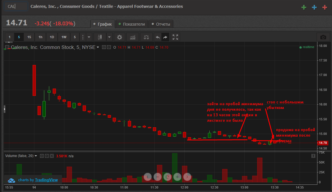Open interval dropdown arrow
This screenshot has width=332, height=192.
pyautogui.click(x=89, y=37)
